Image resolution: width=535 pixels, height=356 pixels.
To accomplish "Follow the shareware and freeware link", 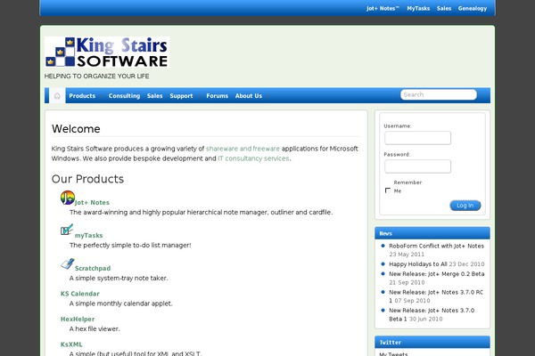I will (243, 149).
